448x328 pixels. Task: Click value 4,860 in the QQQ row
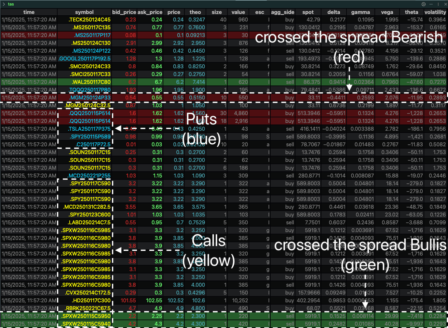pyautogui.click(x=241, y=113)
